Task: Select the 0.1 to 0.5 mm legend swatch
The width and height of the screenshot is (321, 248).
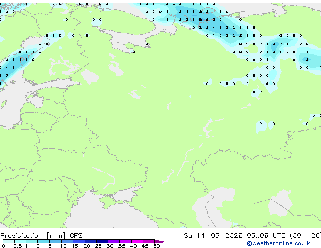Action: click(9, 241)
